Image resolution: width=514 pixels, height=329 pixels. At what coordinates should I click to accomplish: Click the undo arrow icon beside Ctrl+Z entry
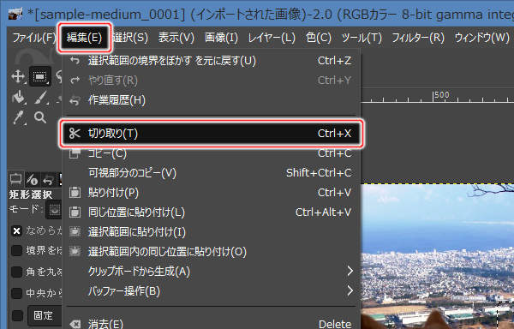click(75, 61)
